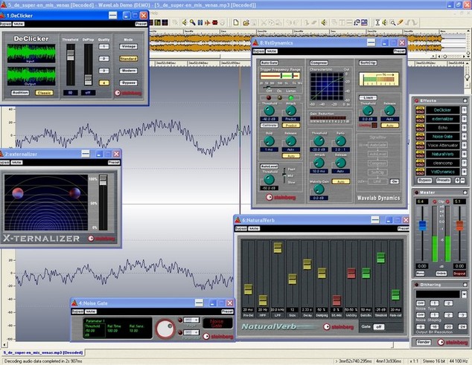
Task: Click slot number 3 button next to Echo
Action: tap(465, 128)
